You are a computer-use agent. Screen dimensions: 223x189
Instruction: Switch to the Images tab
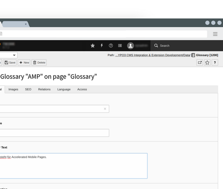pos(13,89)
